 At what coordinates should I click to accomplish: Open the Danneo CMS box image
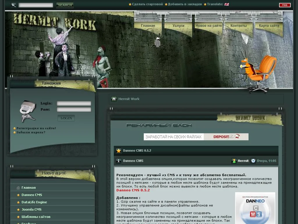[x=255, y=208]
